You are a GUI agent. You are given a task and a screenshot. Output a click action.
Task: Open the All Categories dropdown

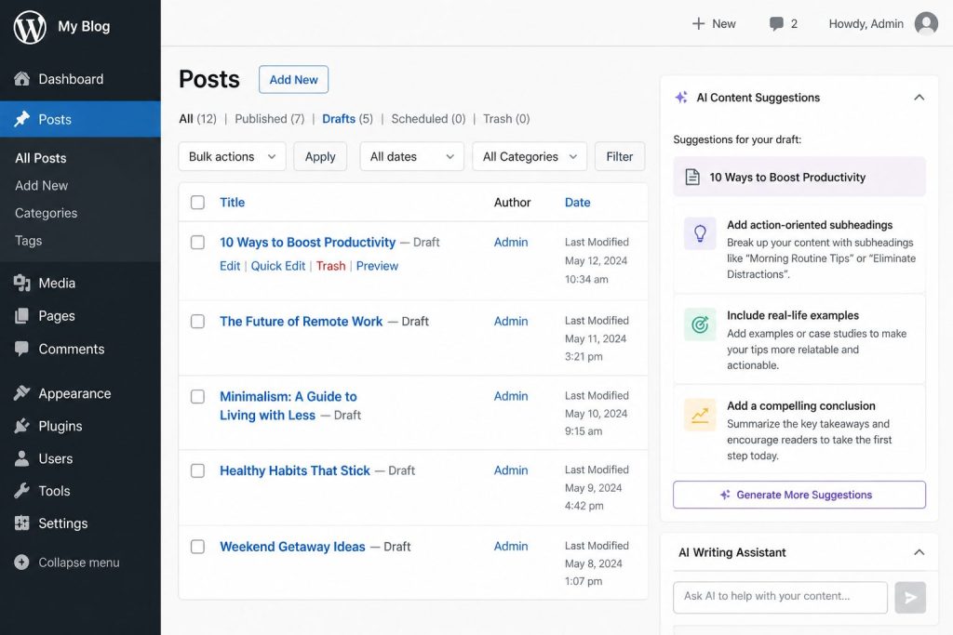(530, 156)
